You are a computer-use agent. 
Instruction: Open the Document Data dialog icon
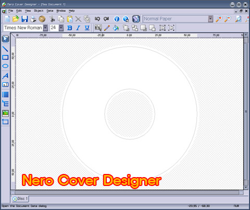click(x=136, y=19)
